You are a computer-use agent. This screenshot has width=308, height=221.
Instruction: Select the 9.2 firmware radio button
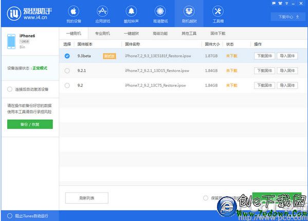pyautogui.click(x=67, y=85)
